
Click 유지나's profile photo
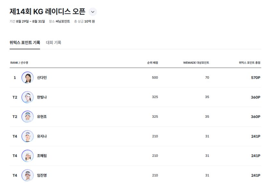click(28, 136)
